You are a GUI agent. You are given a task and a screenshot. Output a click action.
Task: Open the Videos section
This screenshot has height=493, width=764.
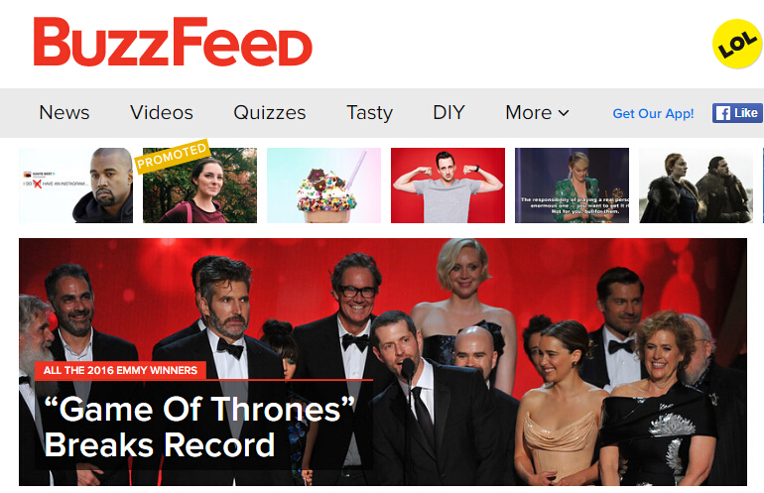(x=162, y=112)
